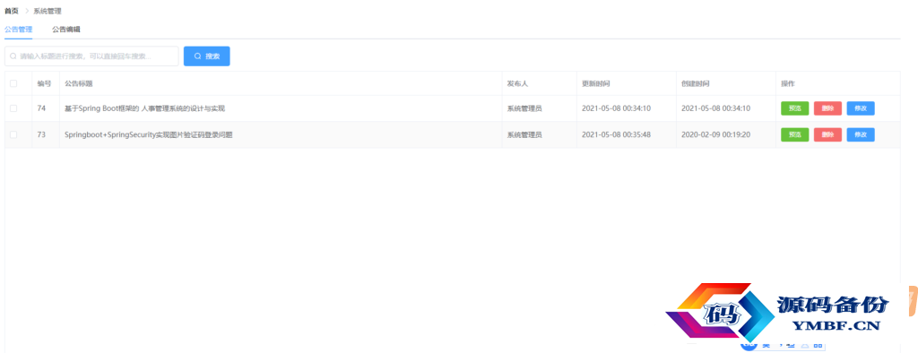The image size is (918, 353).
Task: Click the breadcrumb chevron separator after 首页
Action: click(27, 11)
